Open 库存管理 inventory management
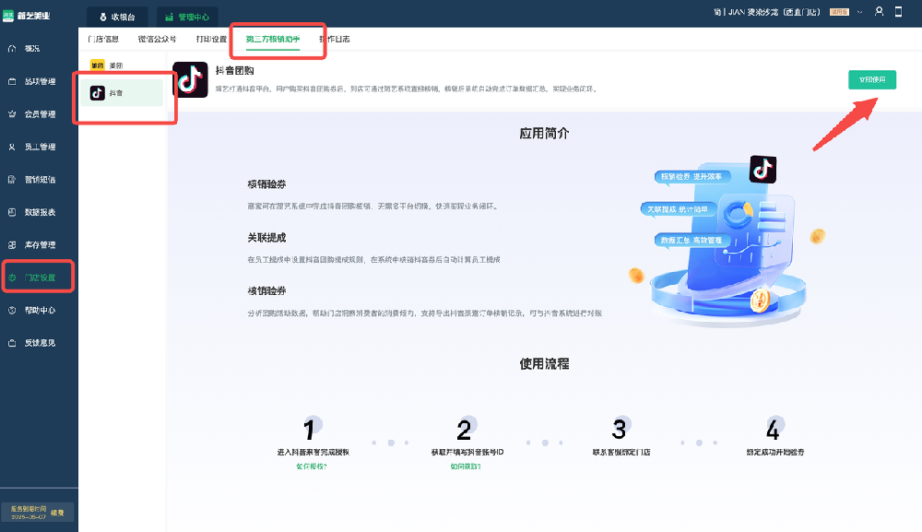Image resolution: width=922 pixels, height=532 pixels. click(37, 244)
